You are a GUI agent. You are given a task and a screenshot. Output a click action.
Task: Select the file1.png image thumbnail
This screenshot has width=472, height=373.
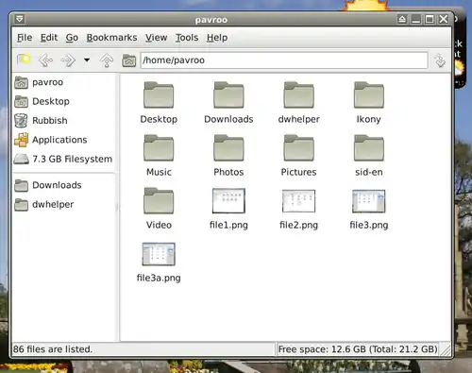click(x=228, y=209)
